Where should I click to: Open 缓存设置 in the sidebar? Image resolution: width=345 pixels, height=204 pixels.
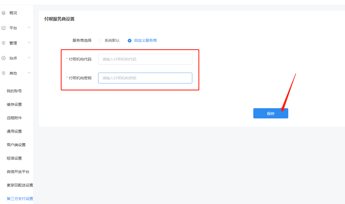click(x=14, y=104)
